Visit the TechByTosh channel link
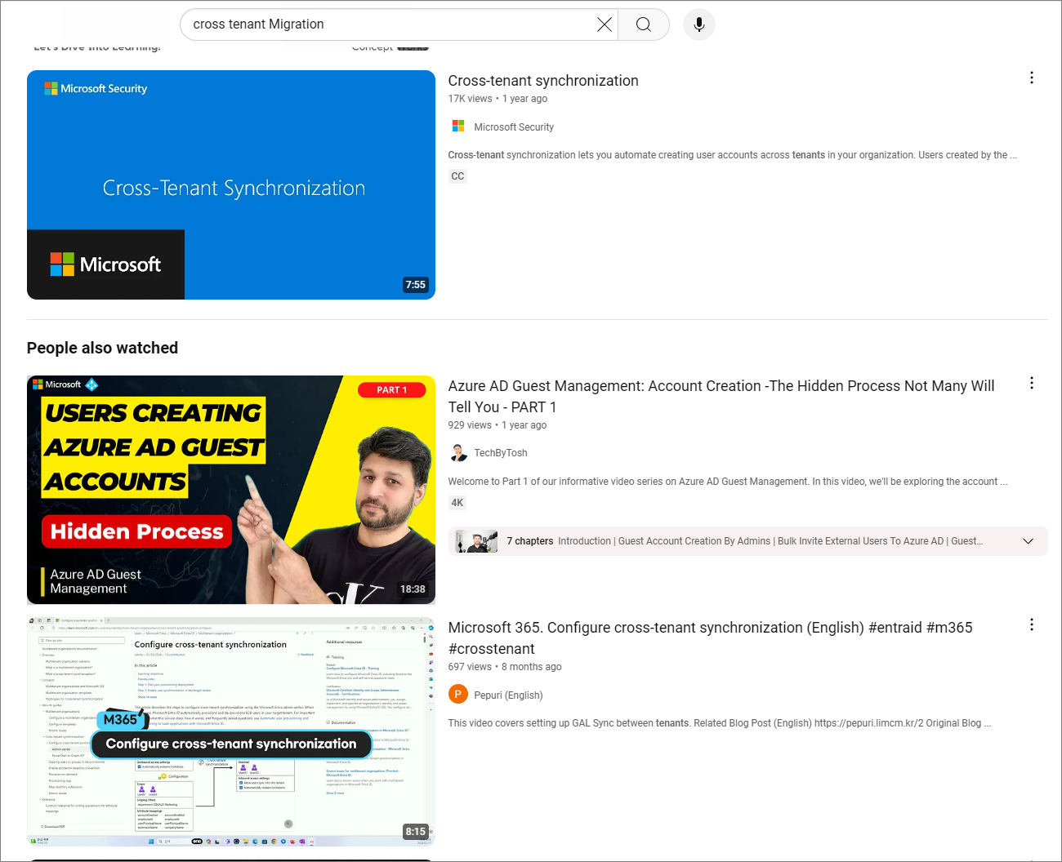 click(501, 453)
